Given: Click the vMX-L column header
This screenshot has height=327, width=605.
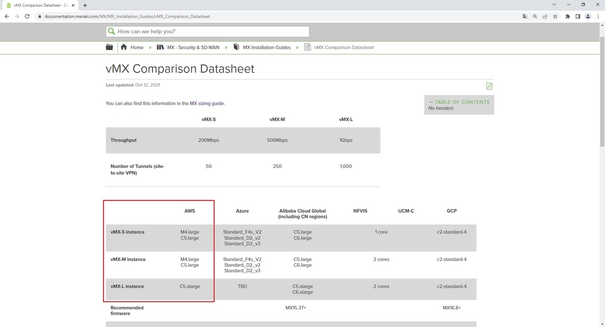Looking at the screenshot, I should 346,120.
